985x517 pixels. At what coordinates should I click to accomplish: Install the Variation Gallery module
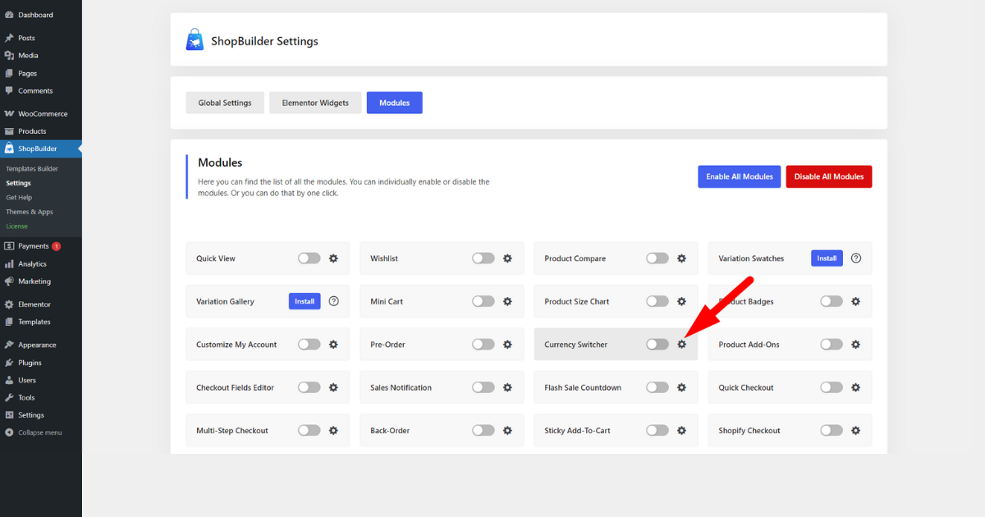point(305,301)
